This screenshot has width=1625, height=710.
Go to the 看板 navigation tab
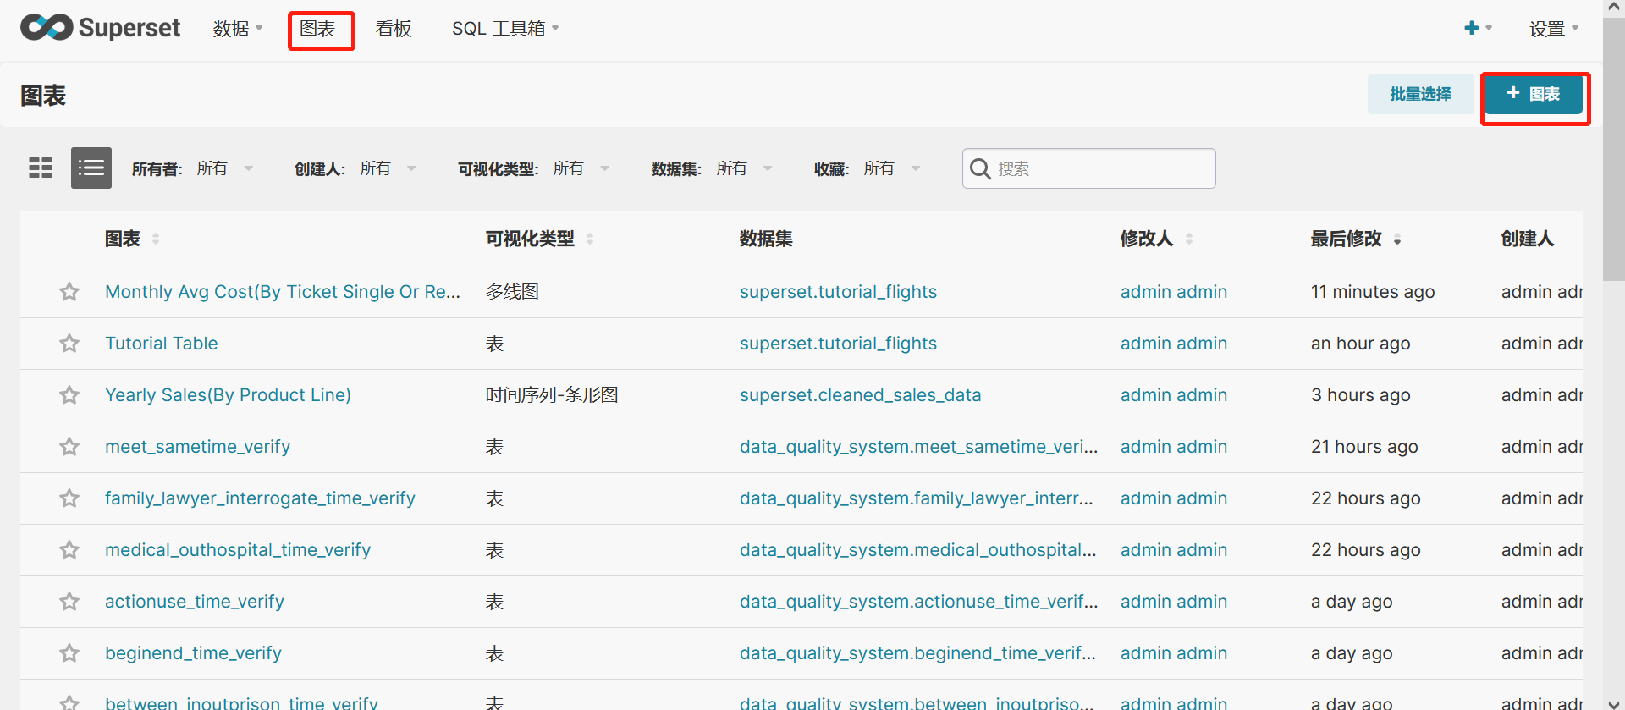[394, 29]
